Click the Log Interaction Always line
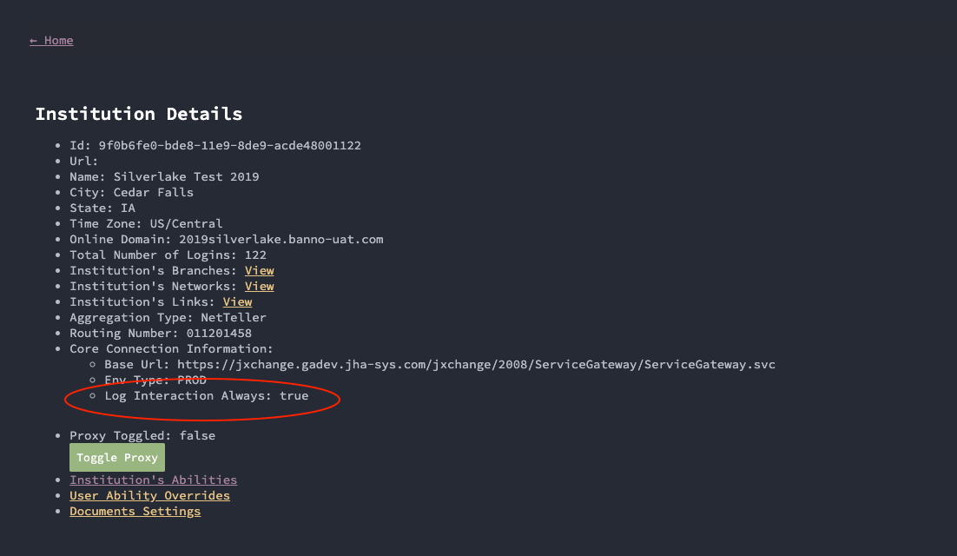The image size is (957, 556). (206, 396)
